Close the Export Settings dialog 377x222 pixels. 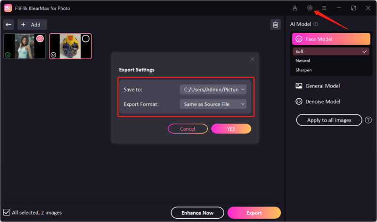point(252,59)
